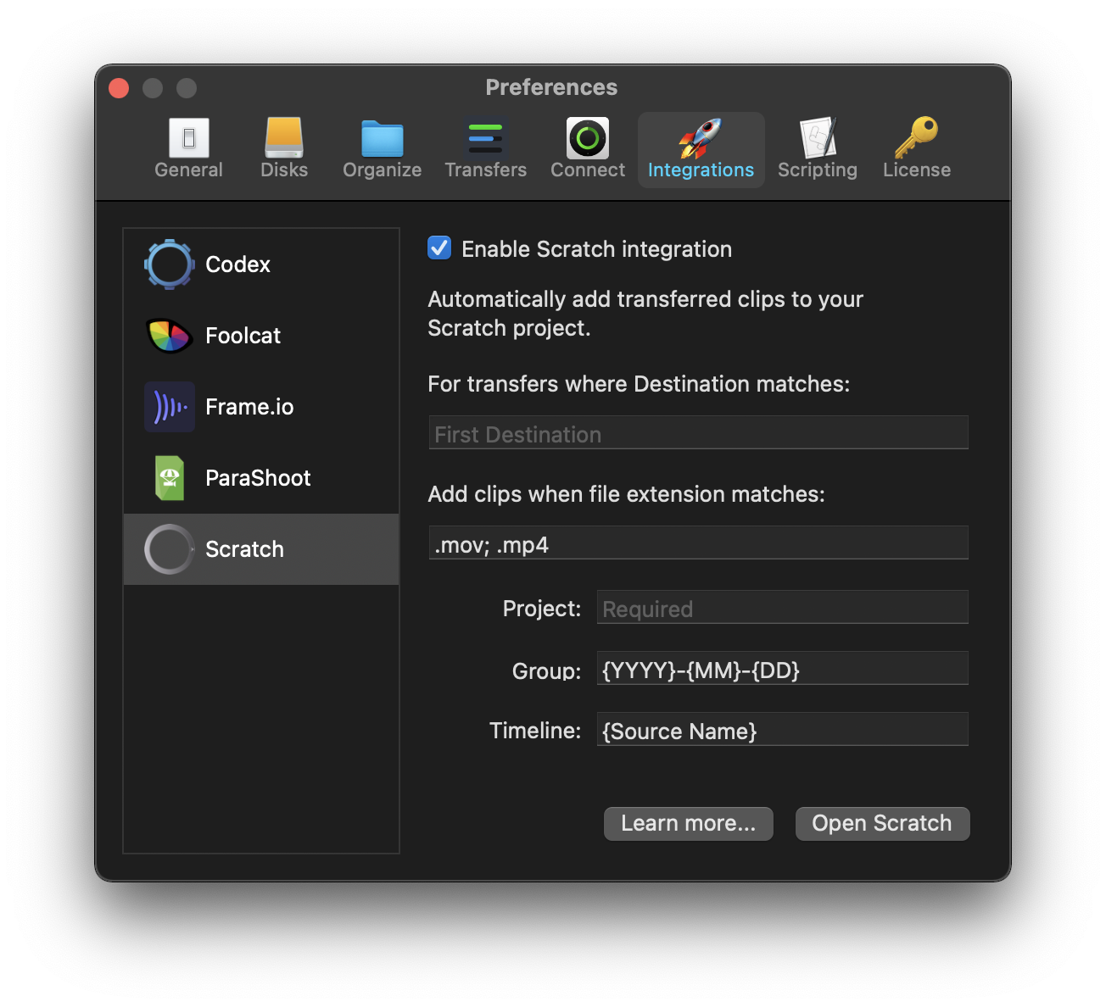Select the Foolcat integration icon
Viewport: 1106px width, 1007px height.
tap(170, 336)
